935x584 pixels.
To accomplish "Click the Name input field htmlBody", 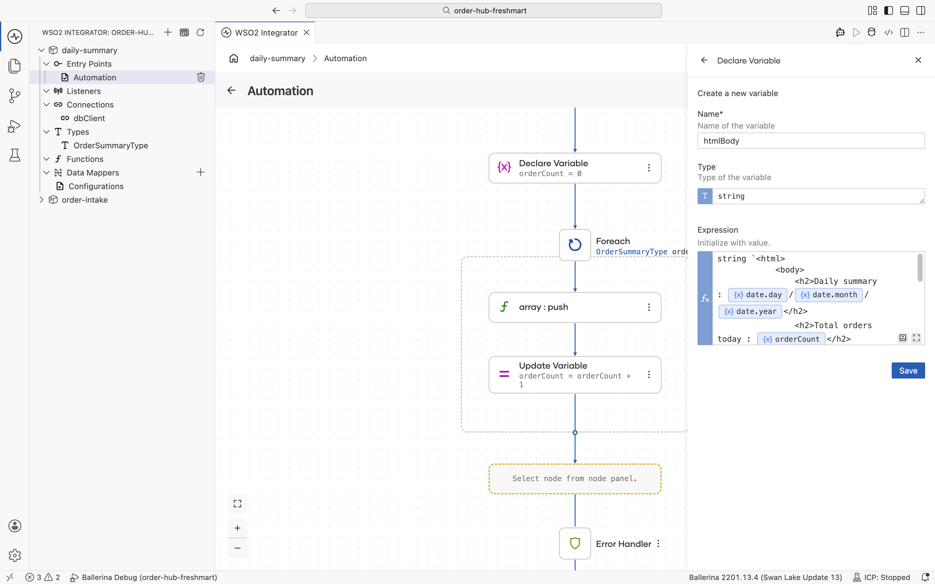I will point(811,141).
